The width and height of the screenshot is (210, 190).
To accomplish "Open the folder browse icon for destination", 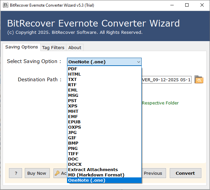I will (x=199, y=80).
